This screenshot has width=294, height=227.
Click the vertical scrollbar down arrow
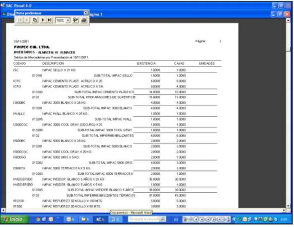[289, 206]
